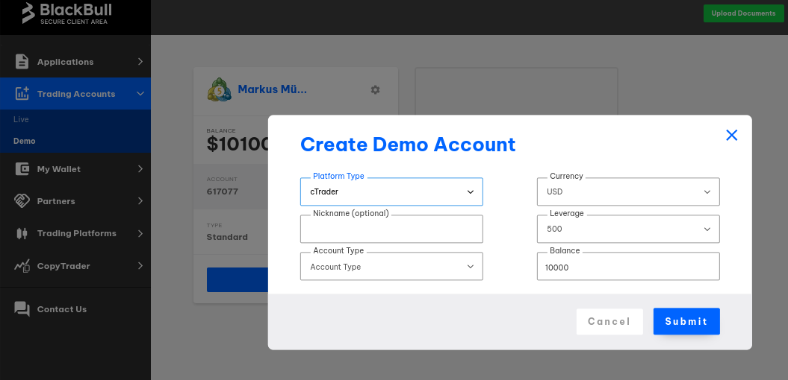Open the Currency dropdown
788x380 pixels.
pos(627,192)
